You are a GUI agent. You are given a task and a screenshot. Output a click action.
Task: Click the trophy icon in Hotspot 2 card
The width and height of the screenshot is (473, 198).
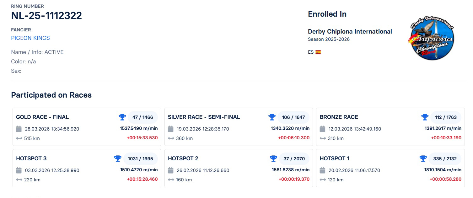(x=273, y=159)
